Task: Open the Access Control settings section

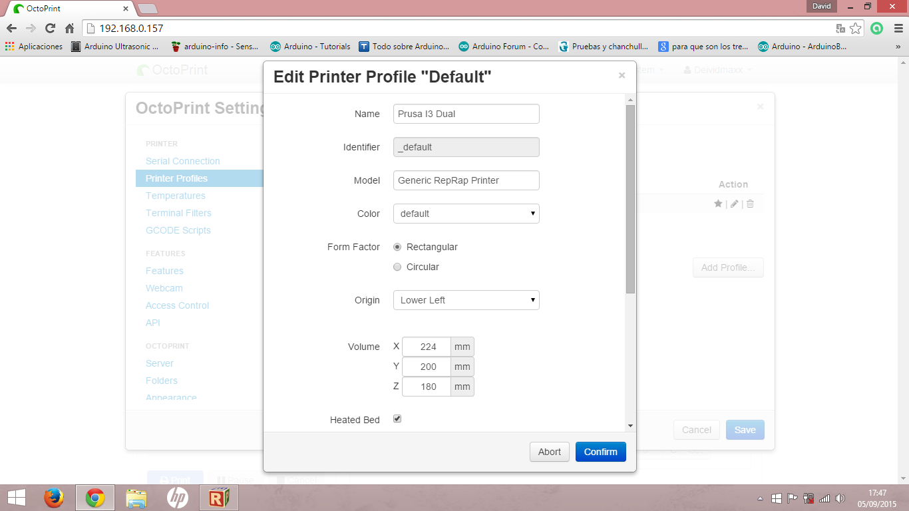Action: [178, 305]
